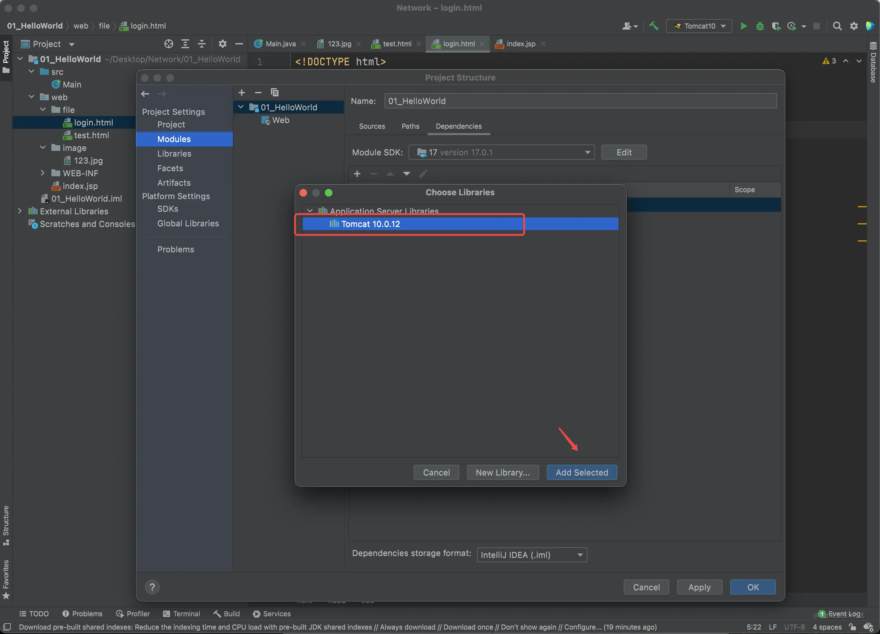This screenshot has width=880, height=634.
Task: Copy module with the copy icon
Action: coord(275,92)
